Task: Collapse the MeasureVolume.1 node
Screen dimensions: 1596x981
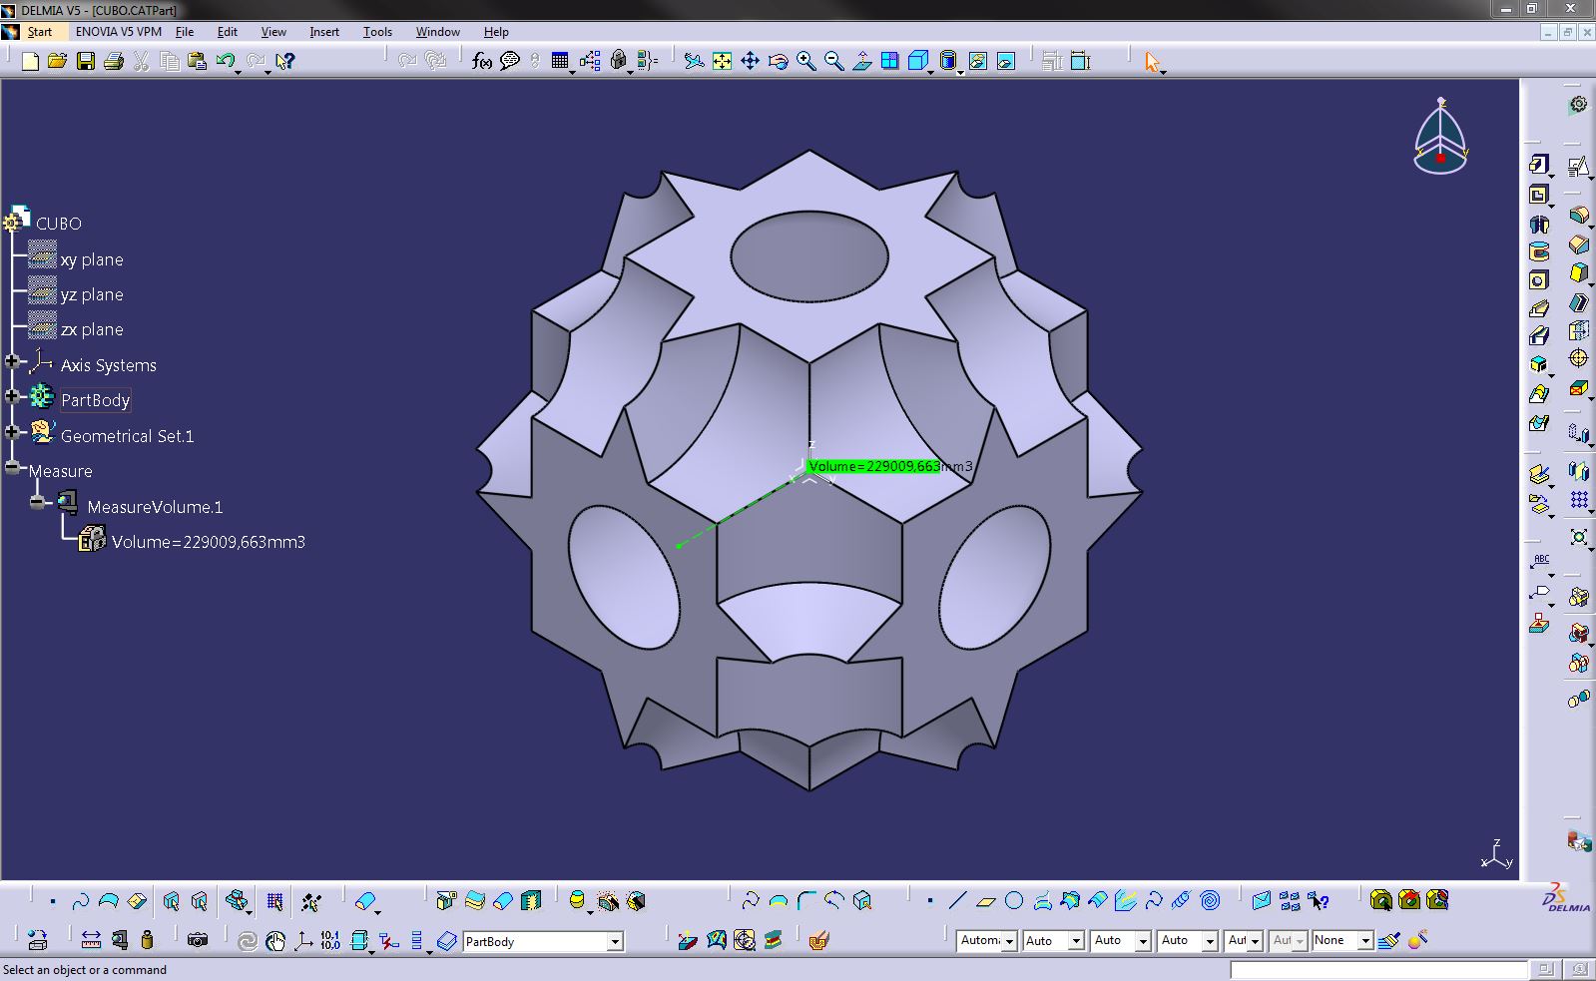Action: click(38, 502)
